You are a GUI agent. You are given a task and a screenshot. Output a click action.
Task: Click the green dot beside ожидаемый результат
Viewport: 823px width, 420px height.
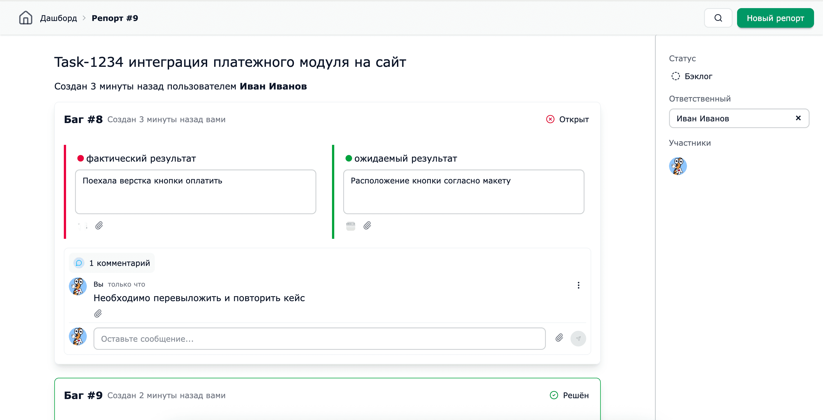pyautogui.click(x=349, y=158)
